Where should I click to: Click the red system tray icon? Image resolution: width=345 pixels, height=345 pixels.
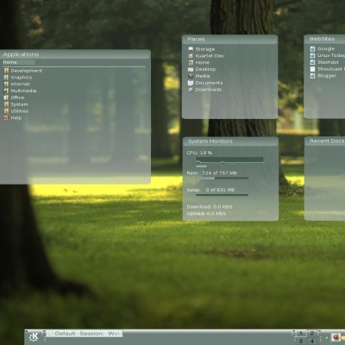pos(336,337)
